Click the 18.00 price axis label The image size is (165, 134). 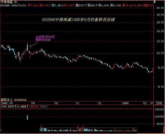click(160, 15)
